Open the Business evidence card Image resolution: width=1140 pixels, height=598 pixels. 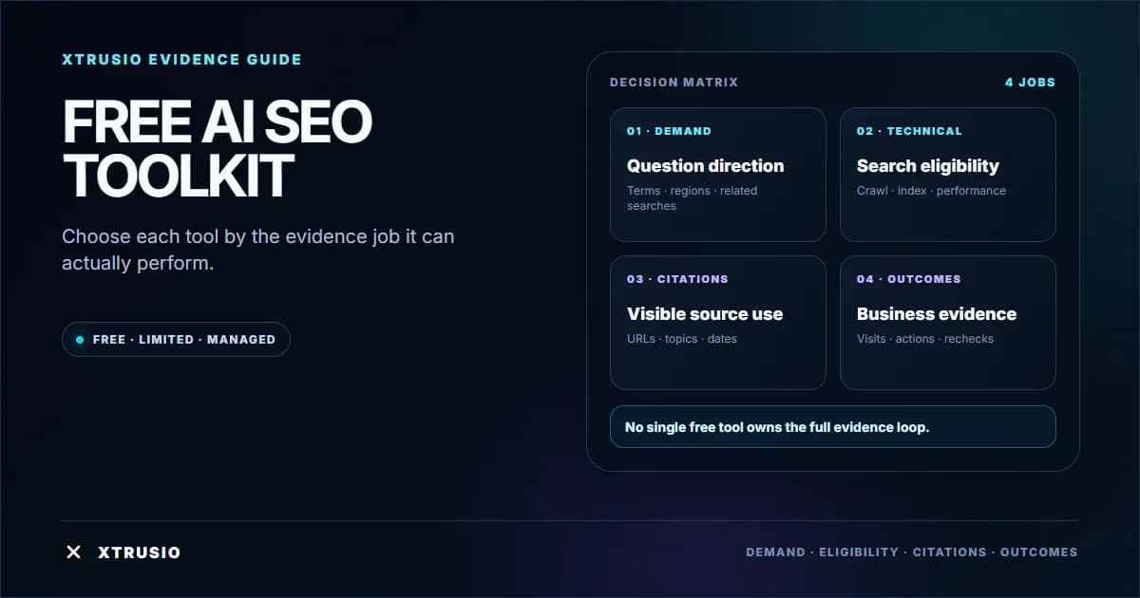click(948, 323)
